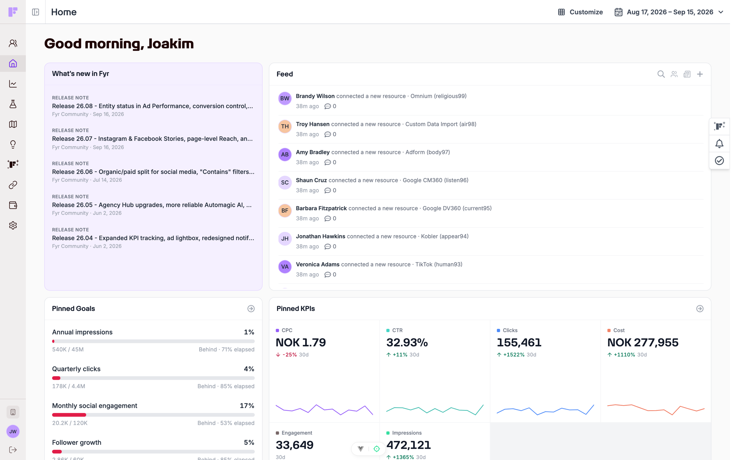Click comment icon on Troy Hansen post

pyautogui.click(x=327, y=134)
